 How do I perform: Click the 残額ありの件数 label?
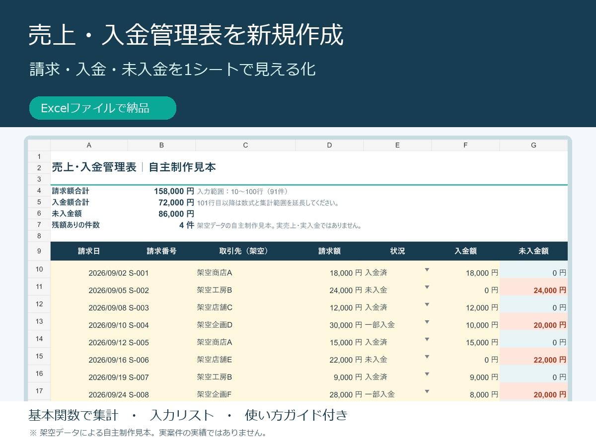[75, 225]
